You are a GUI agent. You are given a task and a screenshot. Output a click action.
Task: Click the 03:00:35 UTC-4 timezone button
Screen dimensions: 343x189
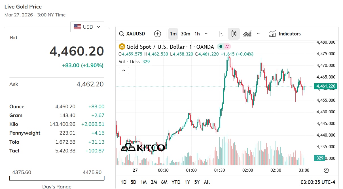coord(318,182)
